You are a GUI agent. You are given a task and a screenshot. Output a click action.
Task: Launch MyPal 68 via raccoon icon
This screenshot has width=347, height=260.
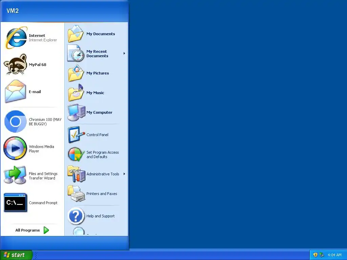point(15,64)
